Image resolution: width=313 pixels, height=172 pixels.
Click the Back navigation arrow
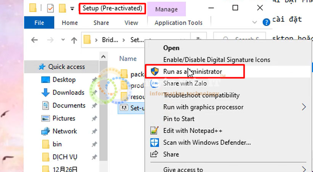tap(34, 40)
